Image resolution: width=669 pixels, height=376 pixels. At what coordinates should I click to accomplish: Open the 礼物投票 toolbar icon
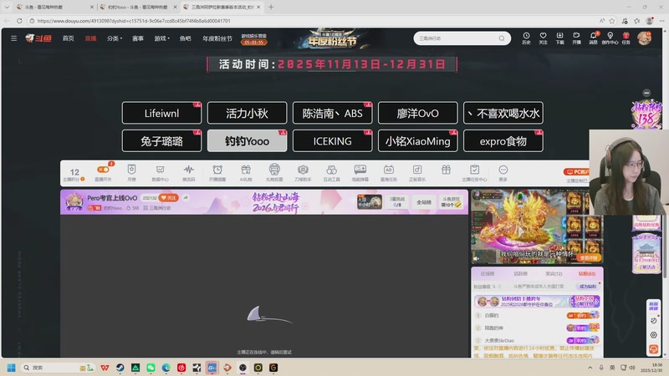click(274, 173)
